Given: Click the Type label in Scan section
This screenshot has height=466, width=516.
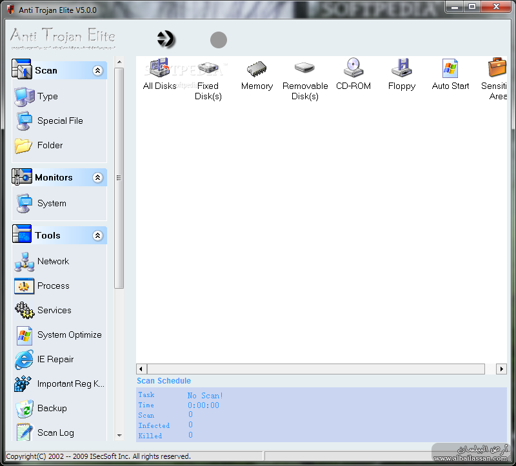Looking at the screenshot, I should (x=48, y=97).
